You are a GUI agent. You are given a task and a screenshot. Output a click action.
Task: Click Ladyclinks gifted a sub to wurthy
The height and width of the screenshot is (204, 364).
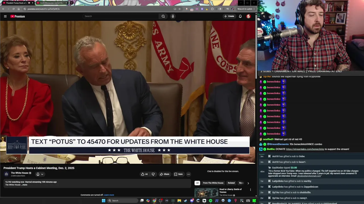[292, 181]
